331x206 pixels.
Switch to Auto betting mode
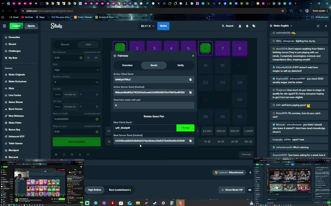pyautogui.click(x=88, y=44)
